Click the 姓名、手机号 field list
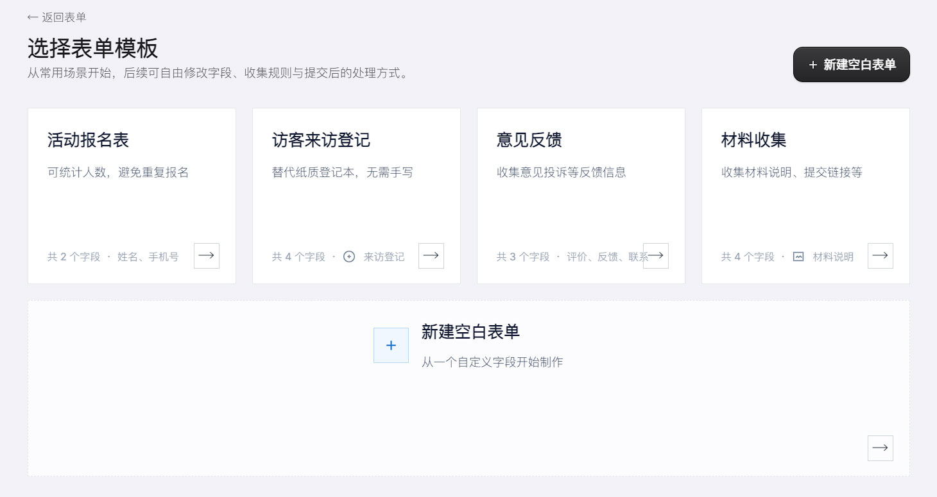The height and width of the screenshot is (497, 937). [x=148, y=257]
